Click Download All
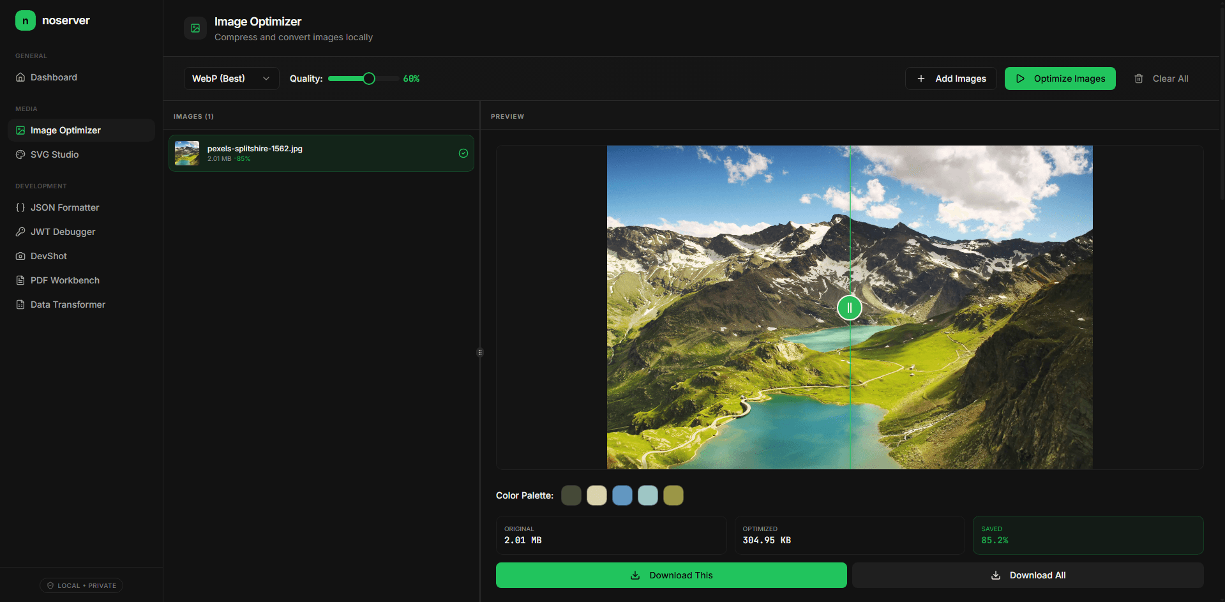Image resolution: width=1225 pixels, height=602 pixels. click(x=1028, y=575)
